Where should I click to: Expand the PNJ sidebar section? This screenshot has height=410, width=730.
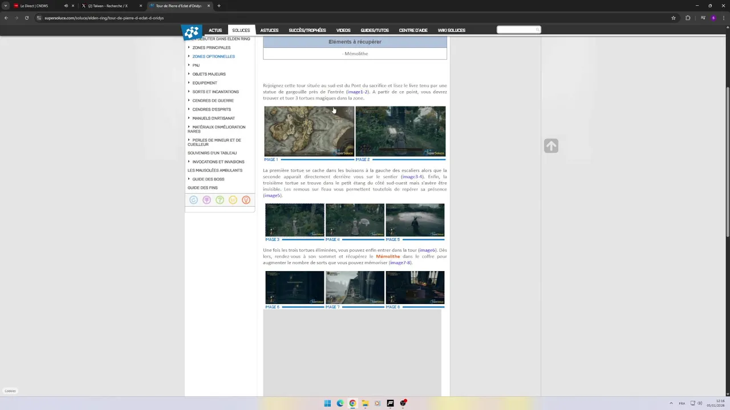[196, 65]
